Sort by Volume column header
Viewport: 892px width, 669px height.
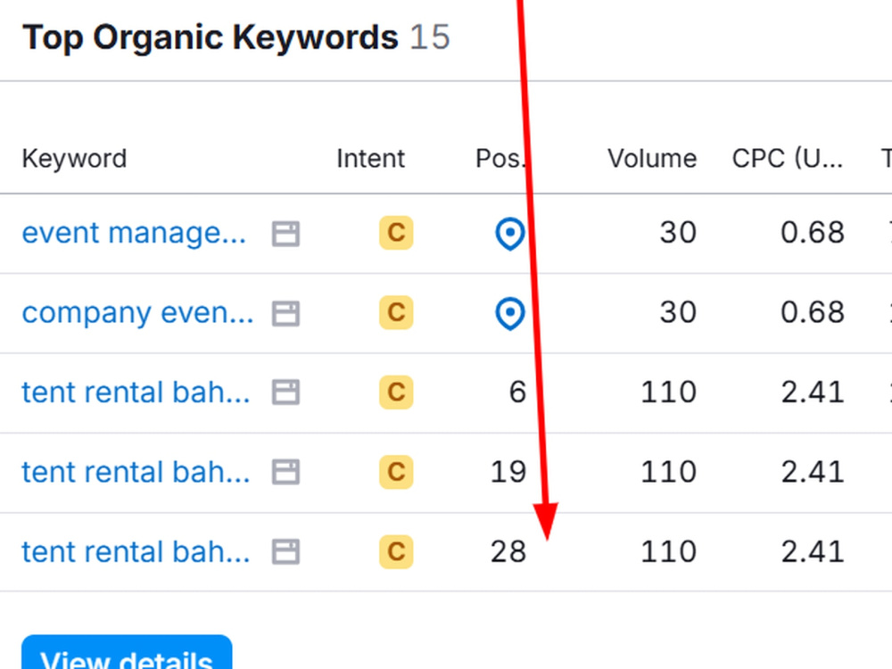(x=651, y=159)
